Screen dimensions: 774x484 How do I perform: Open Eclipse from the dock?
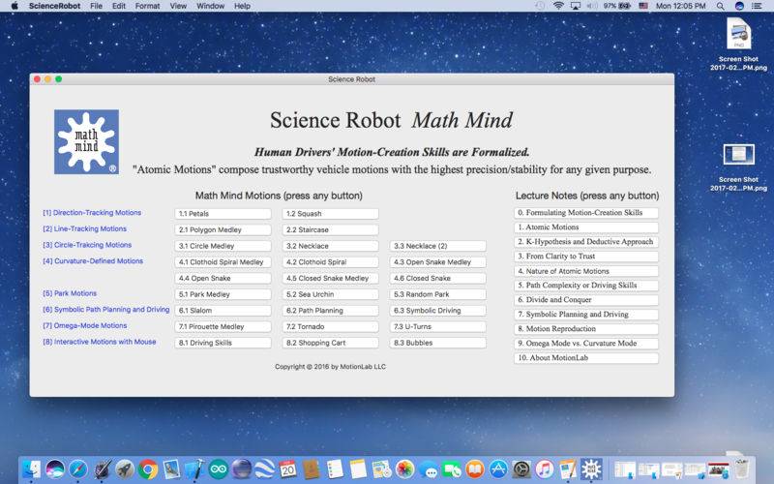point(241,469)
